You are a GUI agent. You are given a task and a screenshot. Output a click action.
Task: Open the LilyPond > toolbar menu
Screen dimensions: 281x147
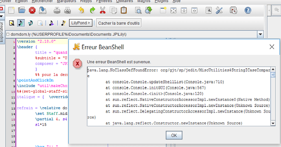click(81, 23)
